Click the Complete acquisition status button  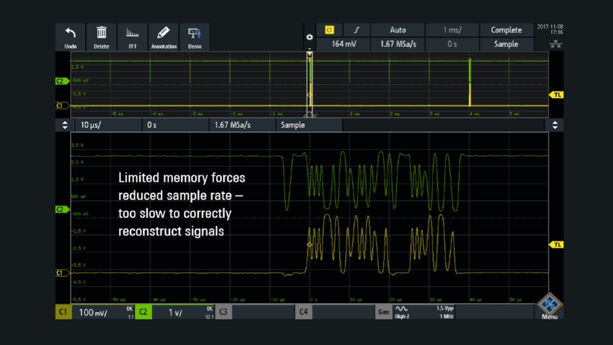pos(505,30)
